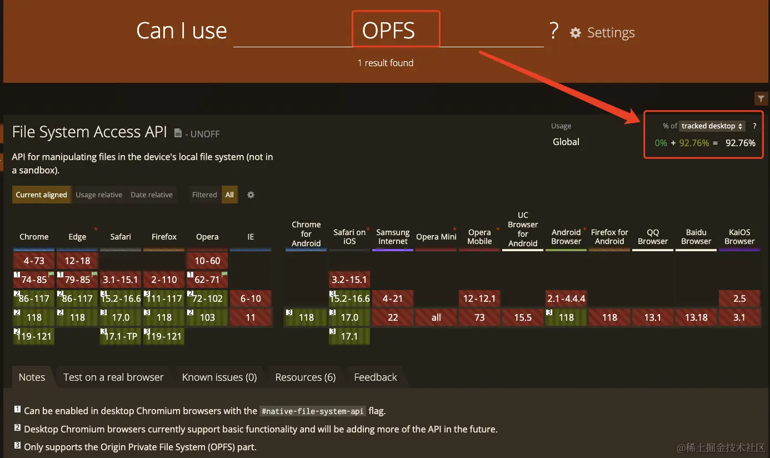
Task: Click the Opera column header
Action: pyautogui.click(x=207, y=237)
